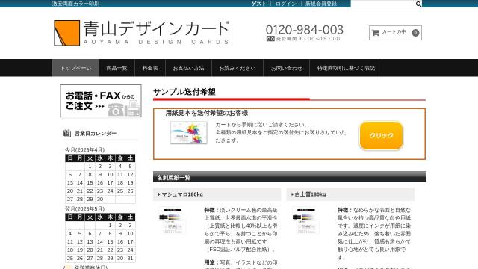
Task: Click the Aoyama Design Cards orange logo
Action: 66,33
